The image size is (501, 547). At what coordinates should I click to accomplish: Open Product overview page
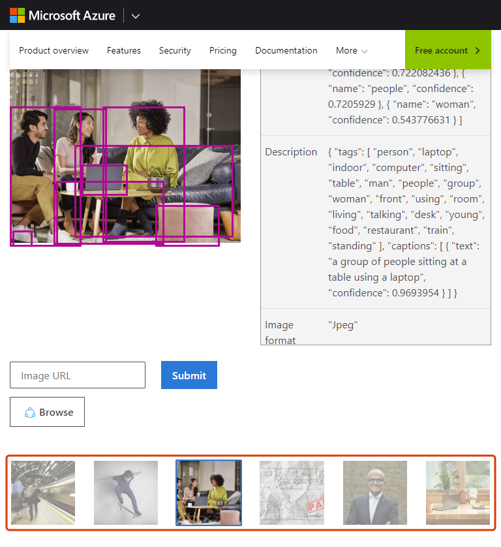[x=53, y=50]
